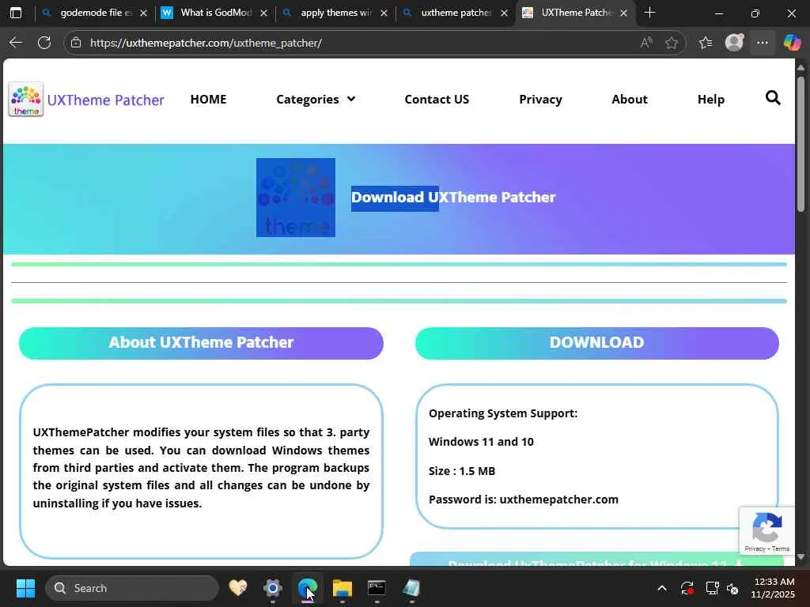Click the scrollbar down arrow
810x607 pixels.
[801, 557]
